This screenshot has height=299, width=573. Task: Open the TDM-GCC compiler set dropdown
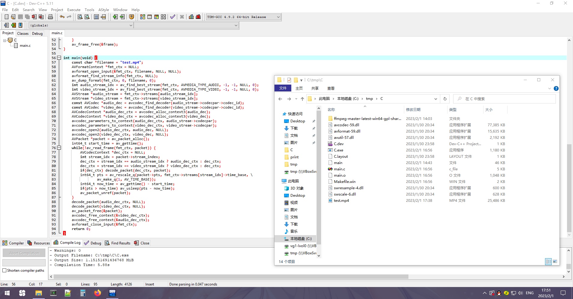pos(278,17)
